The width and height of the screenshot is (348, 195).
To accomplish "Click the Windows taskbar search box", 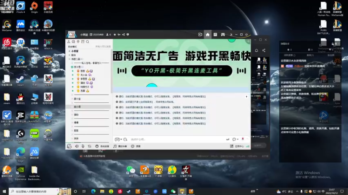I will click(40, 191).
